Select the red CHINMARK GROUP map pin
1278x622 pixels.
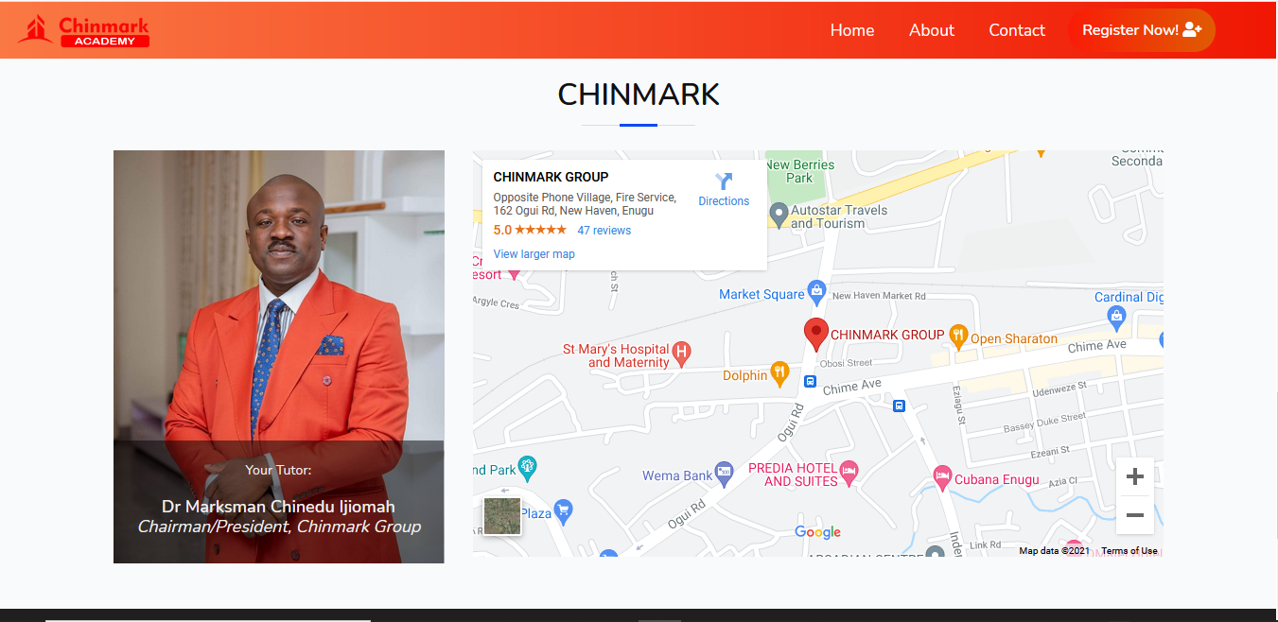tap(815, 335)
